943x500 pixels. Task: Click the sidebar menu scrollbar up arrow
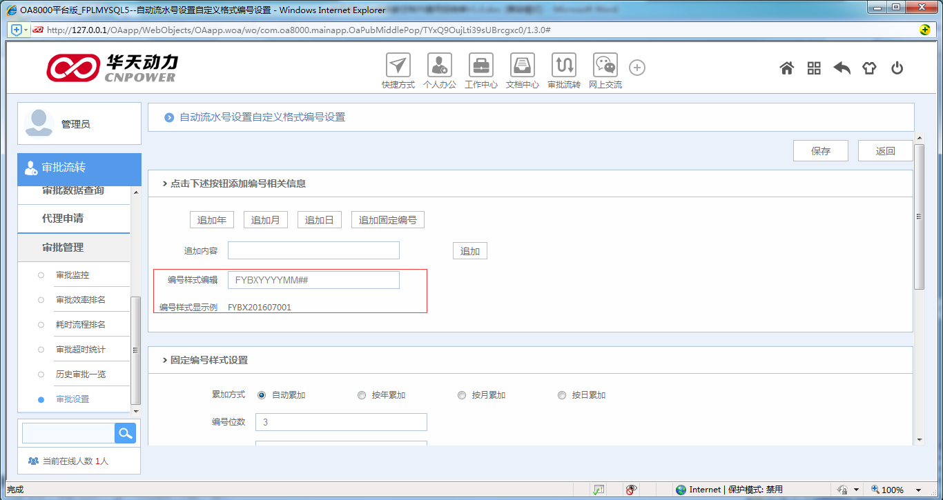[135, 191]
